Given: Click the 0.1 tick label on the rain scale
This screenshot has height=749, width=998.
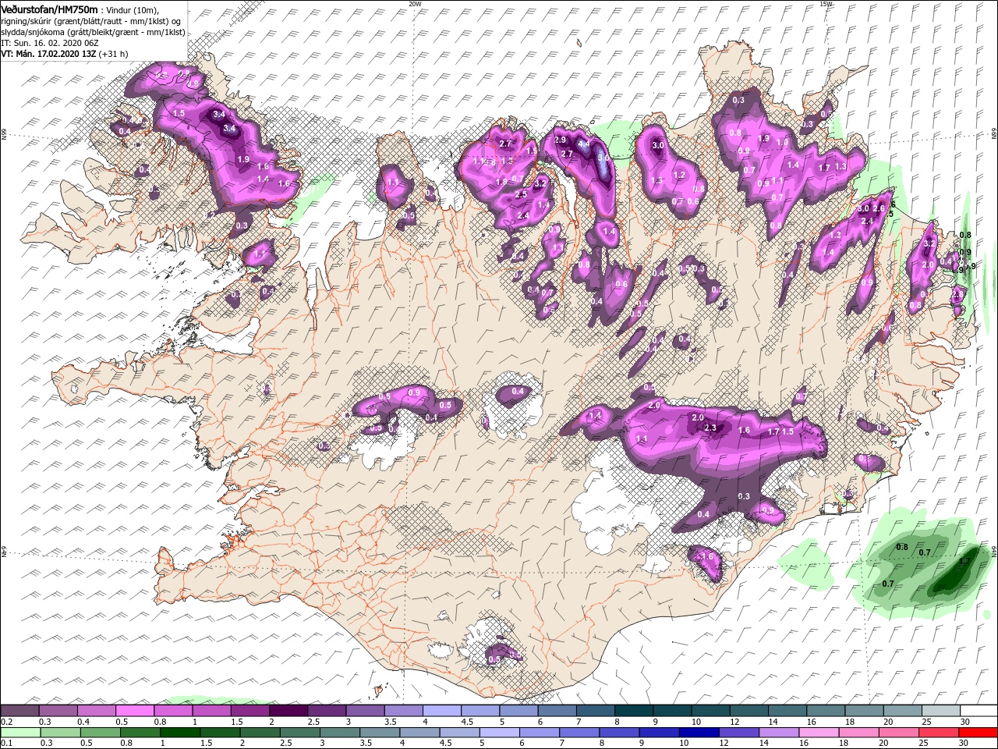Looking at the screenshot, I should tap(7, 743).
